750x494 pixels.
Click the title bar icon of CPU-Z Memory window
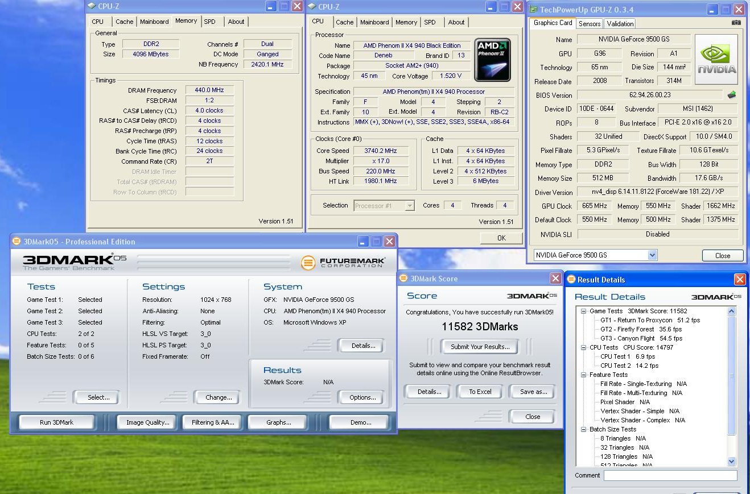tap(92, 7)
